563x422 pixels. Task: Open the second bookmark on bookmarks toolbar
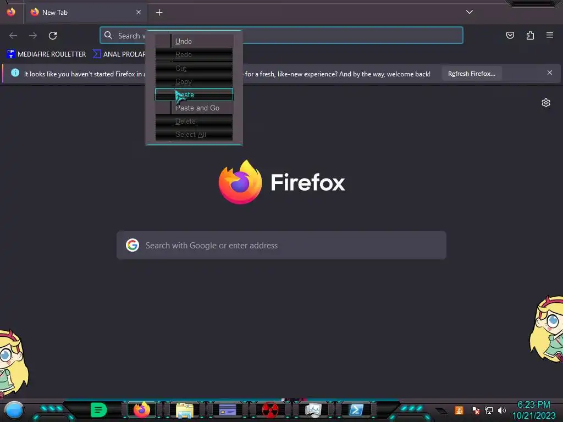click(119, 54)
